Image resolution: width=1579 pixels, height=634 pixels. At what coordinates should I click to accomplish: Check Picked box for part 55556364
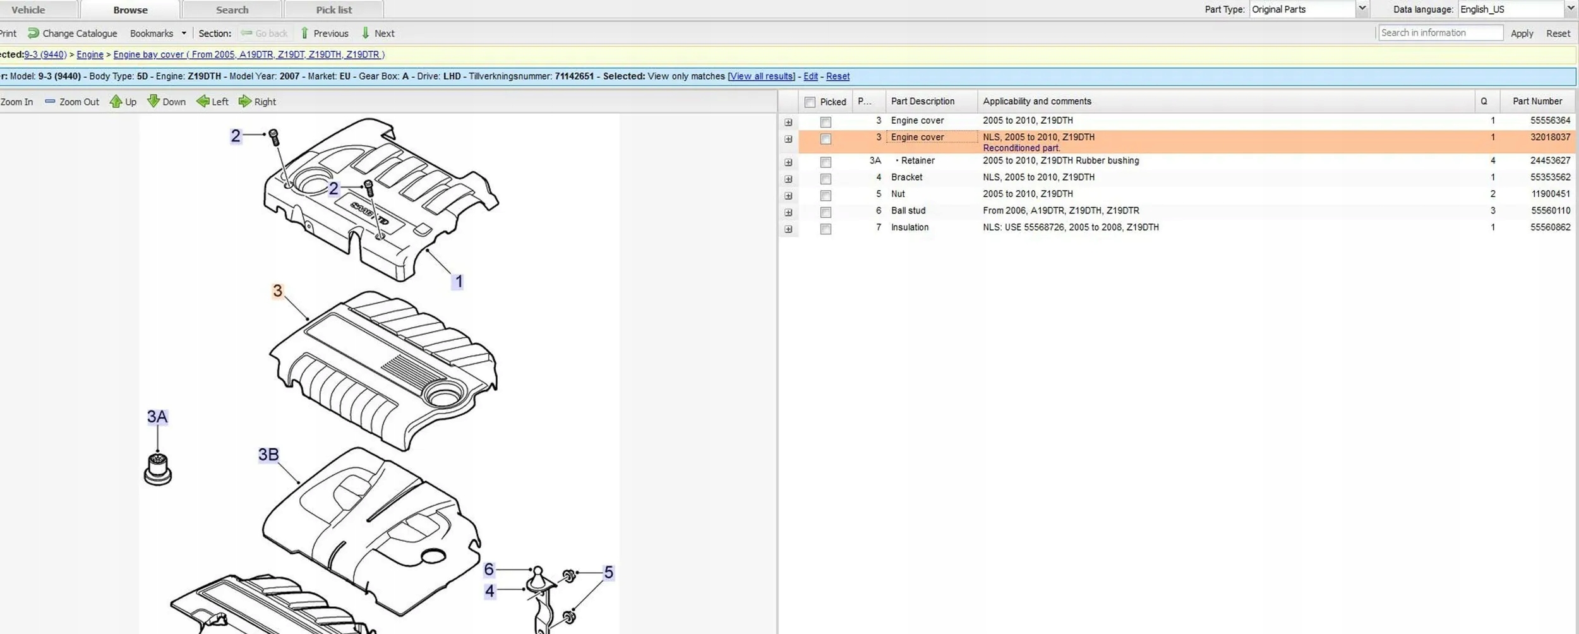pos(826,122)
